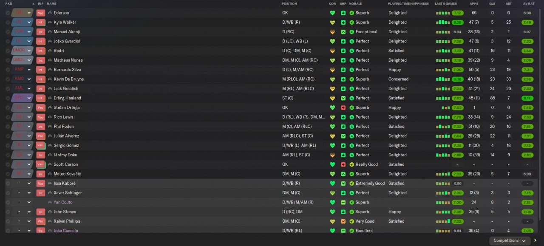
Task: Sort by the AV RAT column header
Action: [529, 3]
